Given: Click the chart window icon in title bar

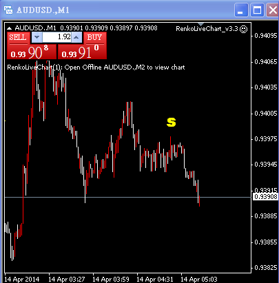Looking at the screenshot, I should tap(8, 10).
